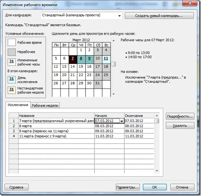Select March 8 in the calendar
201x196 pixels.
81,60
